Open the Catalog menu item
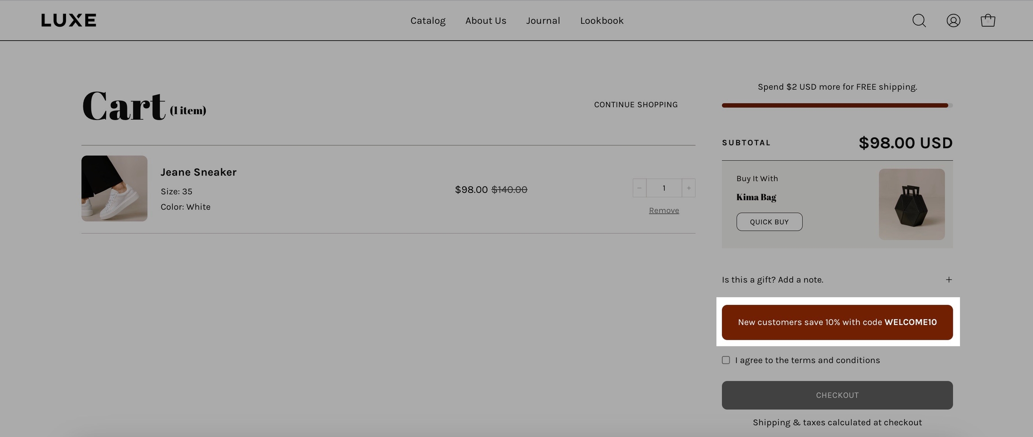 [428, 21]
